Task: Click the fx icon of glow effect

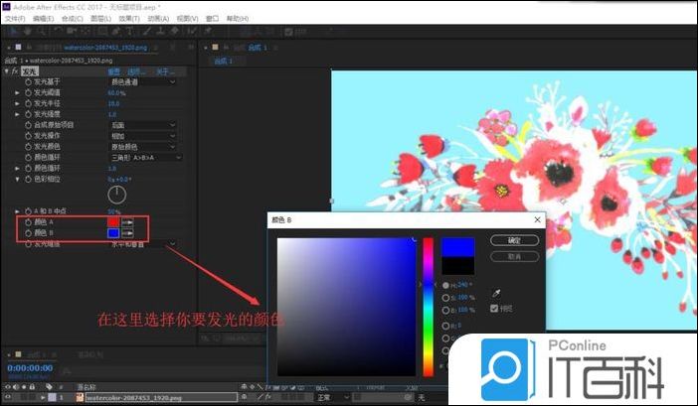Action: [17, 71]
